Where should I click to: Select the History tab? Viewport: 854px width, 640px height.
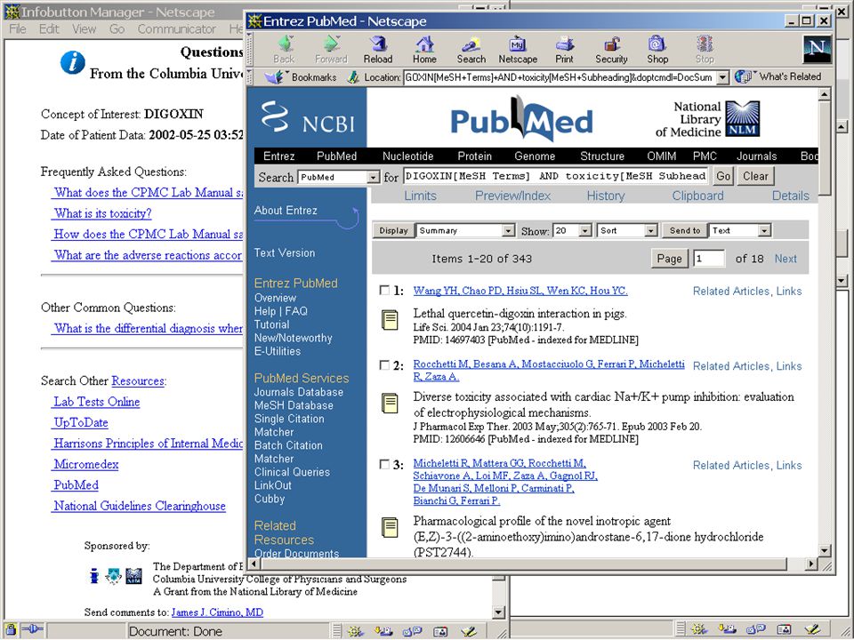coord(605,196)
